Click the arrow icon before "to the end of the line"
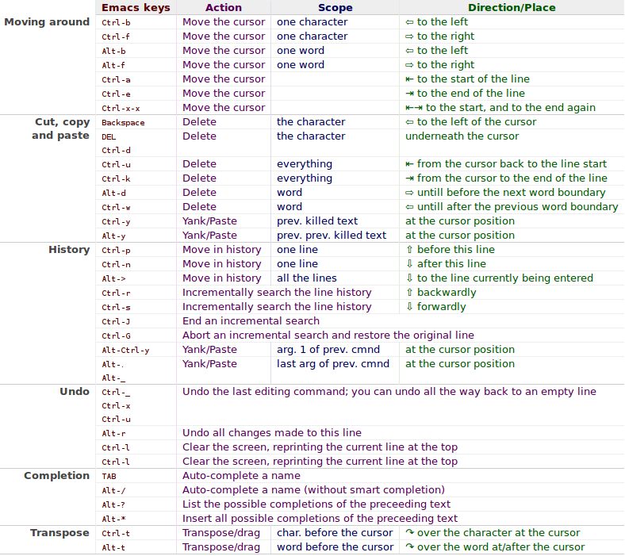This screenshot has height=556, width=625. [409, 94]
